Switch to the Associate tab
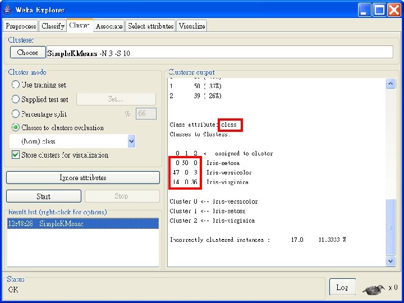The height and width of the screenshot is (303, 404). [109, 26]
